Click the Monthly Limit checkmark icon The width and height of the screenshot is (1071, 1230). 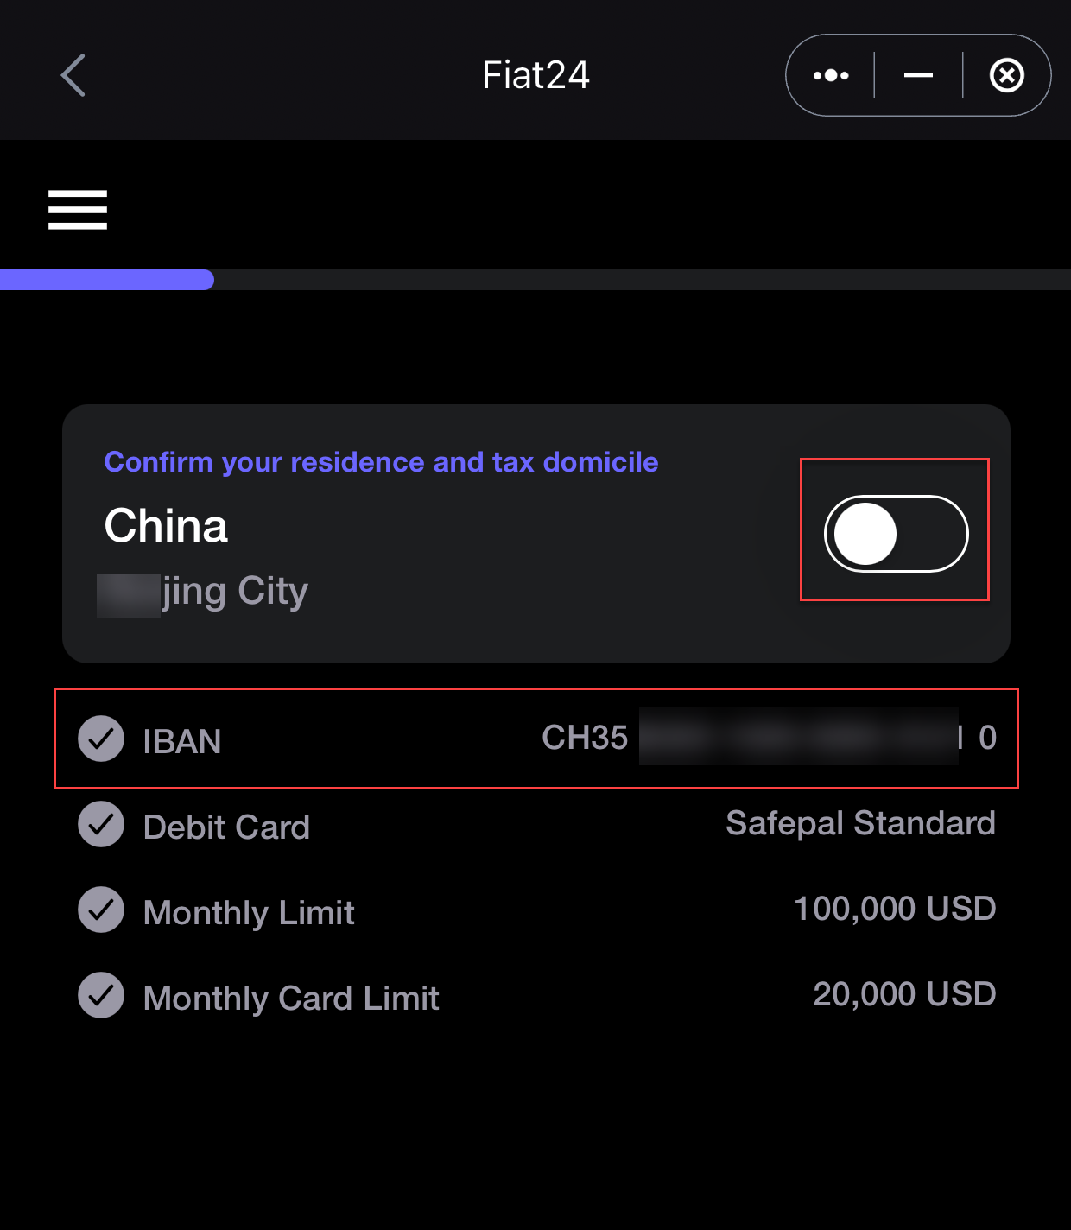click(101, 910)
